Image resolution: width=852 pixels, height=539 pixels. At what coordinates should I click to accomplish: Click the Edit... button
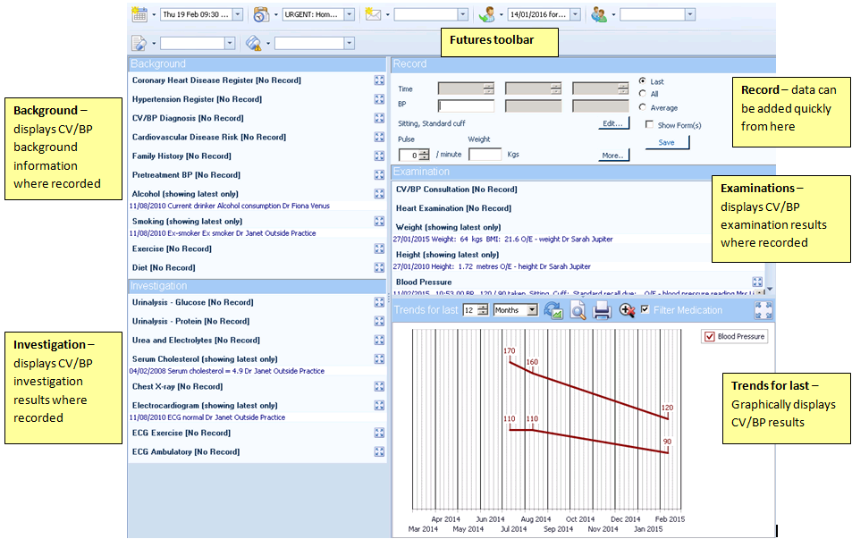coord(613,123)
